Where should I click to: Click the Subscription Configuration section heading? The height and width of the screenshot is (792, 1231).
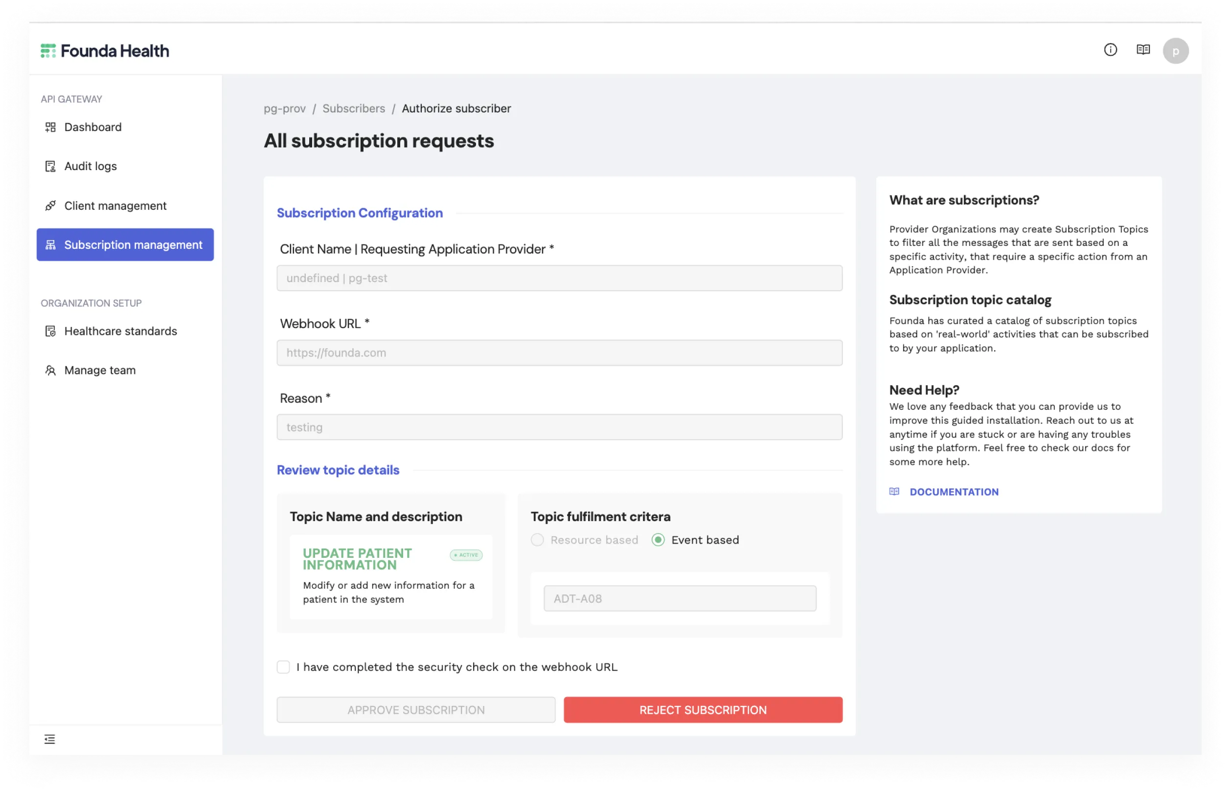point(360,213)
